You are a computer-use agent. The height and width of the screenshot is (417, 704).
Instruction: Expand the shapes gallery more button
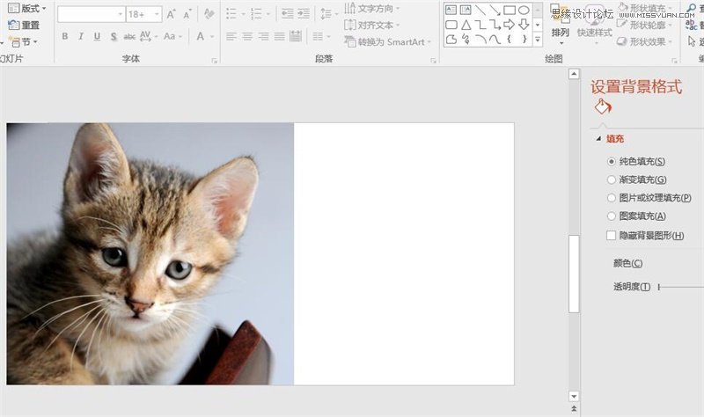coord(538,40)
